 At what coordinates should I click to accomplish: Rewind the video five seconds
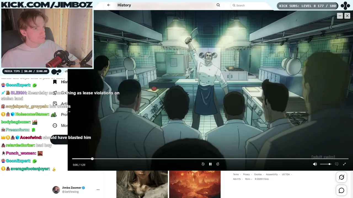(x=203, y=164)
